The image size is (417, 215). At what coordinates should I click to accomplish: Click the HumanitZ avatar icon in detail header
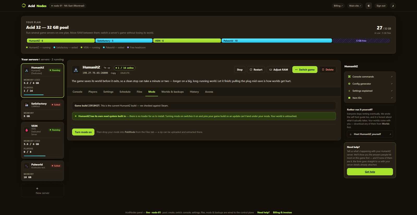[x=76, y=70]
